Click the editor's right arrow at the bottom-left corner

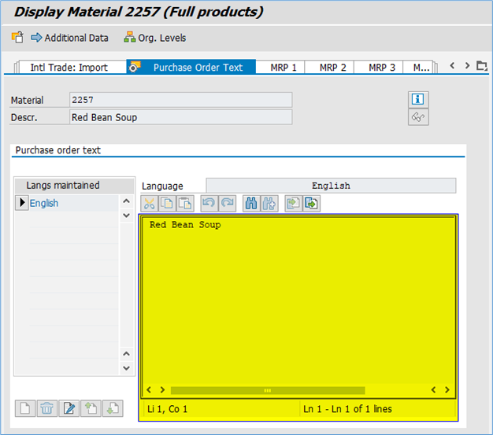click(x=162, y=390)
